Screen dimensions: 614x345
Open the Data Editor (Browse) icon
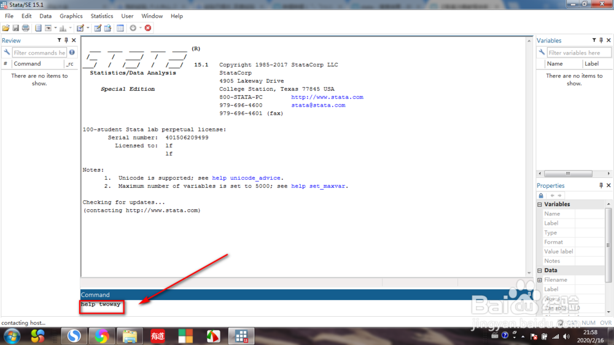tap(107, 28)
